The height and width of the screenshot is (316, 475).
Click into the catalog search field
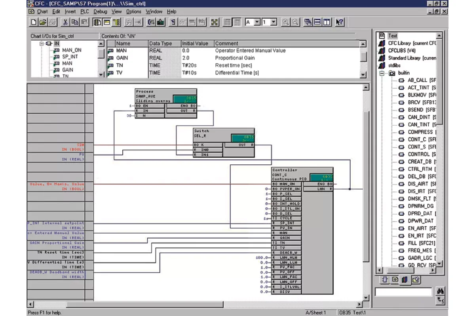point(404,292)
